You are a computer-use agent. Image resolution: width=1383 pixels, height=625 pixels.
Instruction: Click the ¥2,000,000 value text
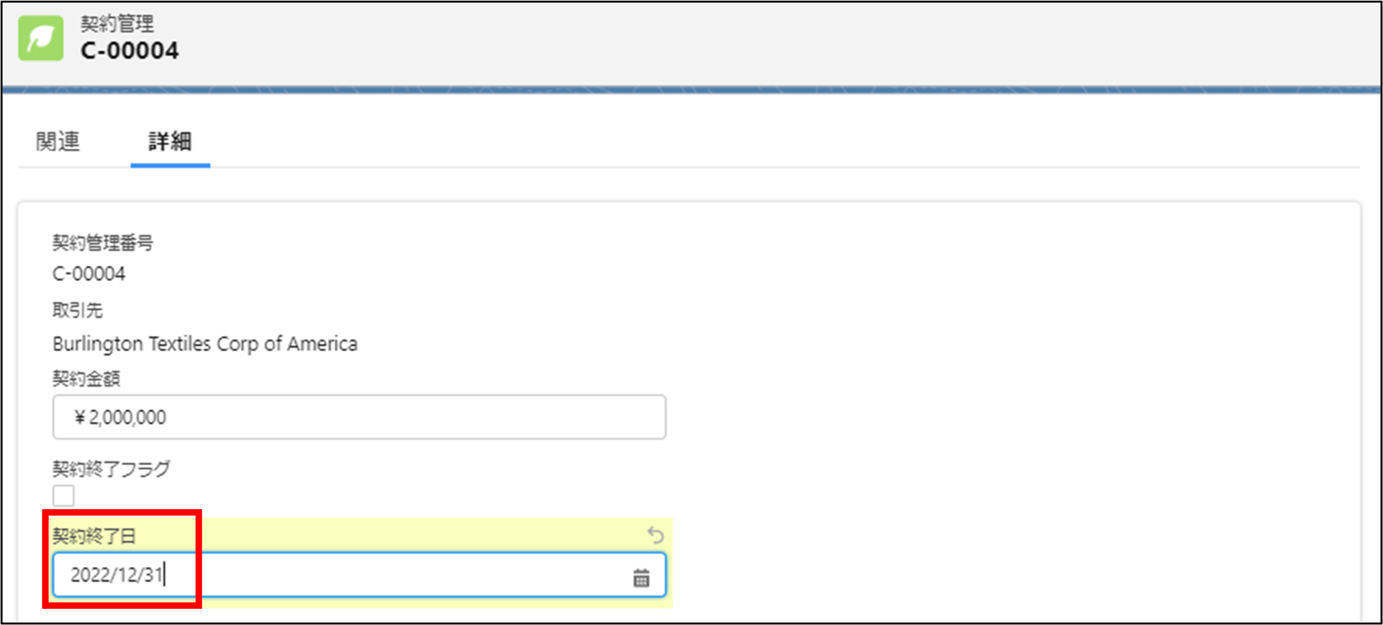[x=120, y=417]
